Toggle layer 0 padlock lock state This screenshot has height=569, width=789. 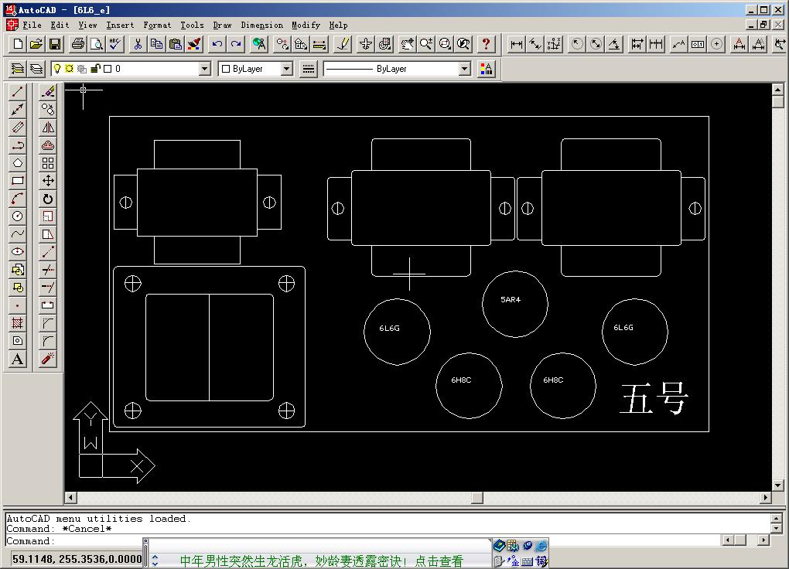tap(95, 69)
